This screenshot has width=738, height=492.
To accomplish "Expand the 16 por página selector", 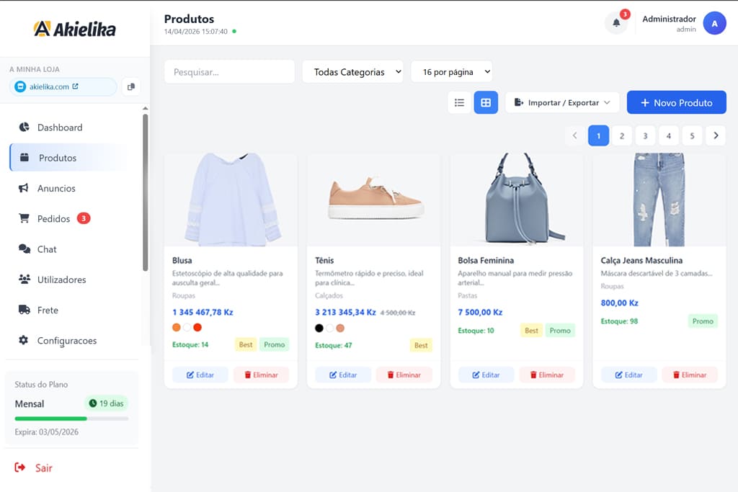I will (x=451, y=71).
